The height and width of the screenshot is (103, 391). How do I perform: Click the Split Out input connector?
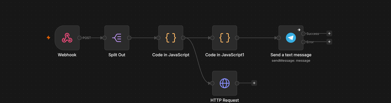pyautogui.click(x=104, y=38)
